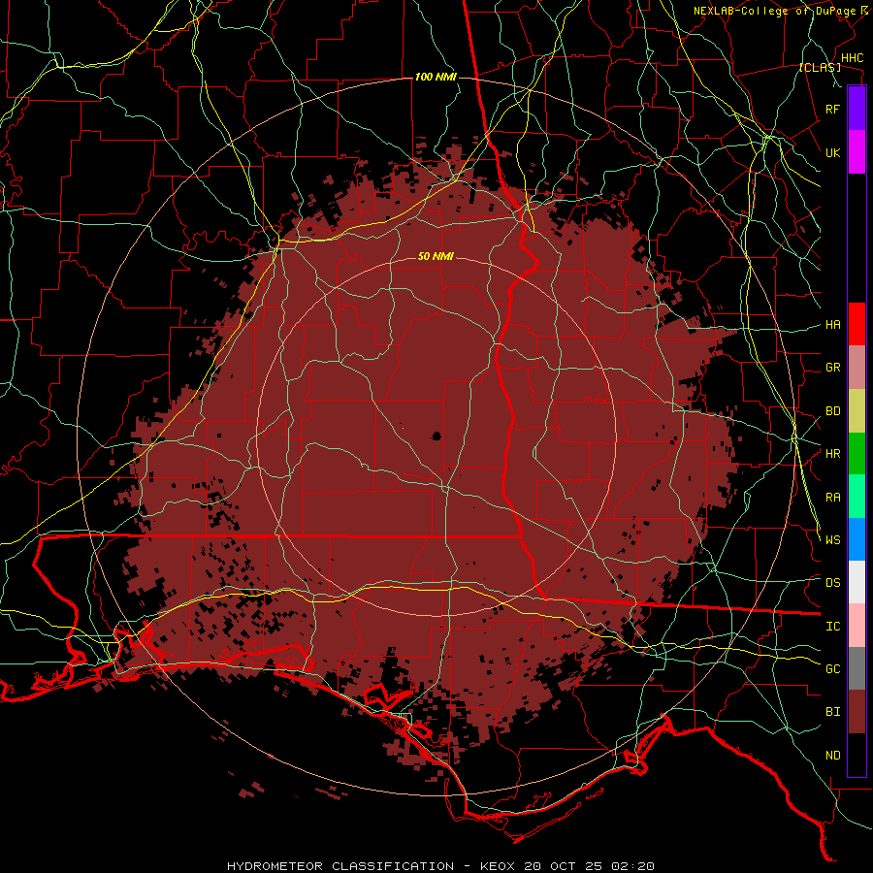Click the ND black legend swatch
The height and width of the screenshot is (873, 873).
click(857, 755)
